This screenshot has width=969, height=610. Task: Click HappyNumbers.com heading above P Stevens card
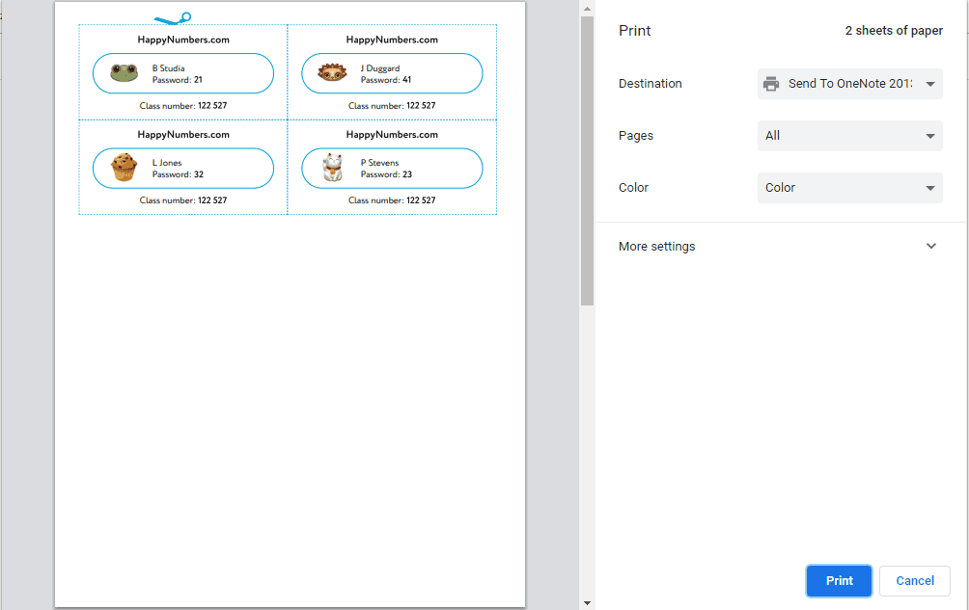pos(392,135)
